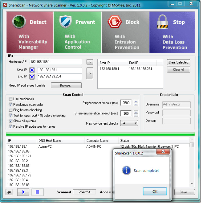Click the Block with Intrusion Prevention banner

125,32
